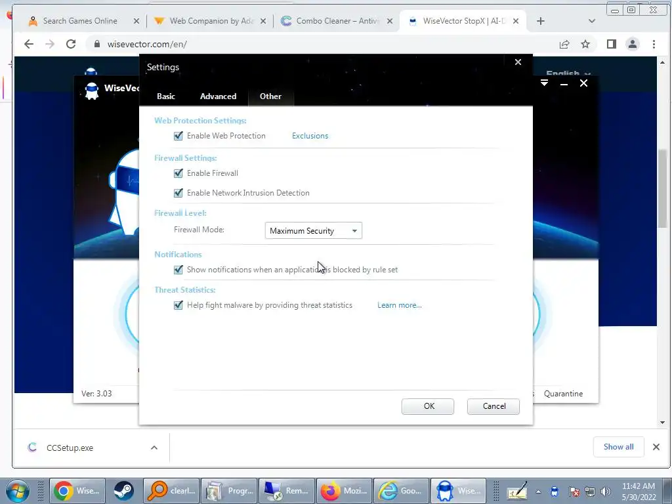Click Cancel in Settings dialog
Image resolution: width=672 pixels, height=504 pixels.
(x=493, y=406)
